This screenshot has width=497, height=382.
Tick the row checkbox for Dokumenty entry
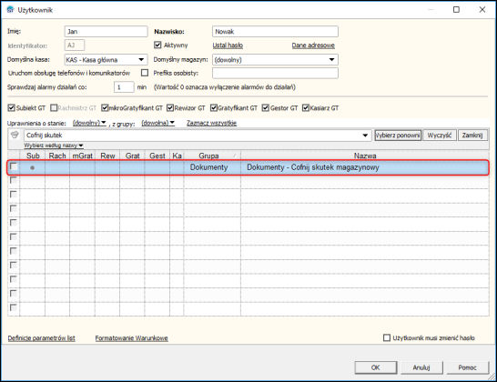tap(14, 166)
